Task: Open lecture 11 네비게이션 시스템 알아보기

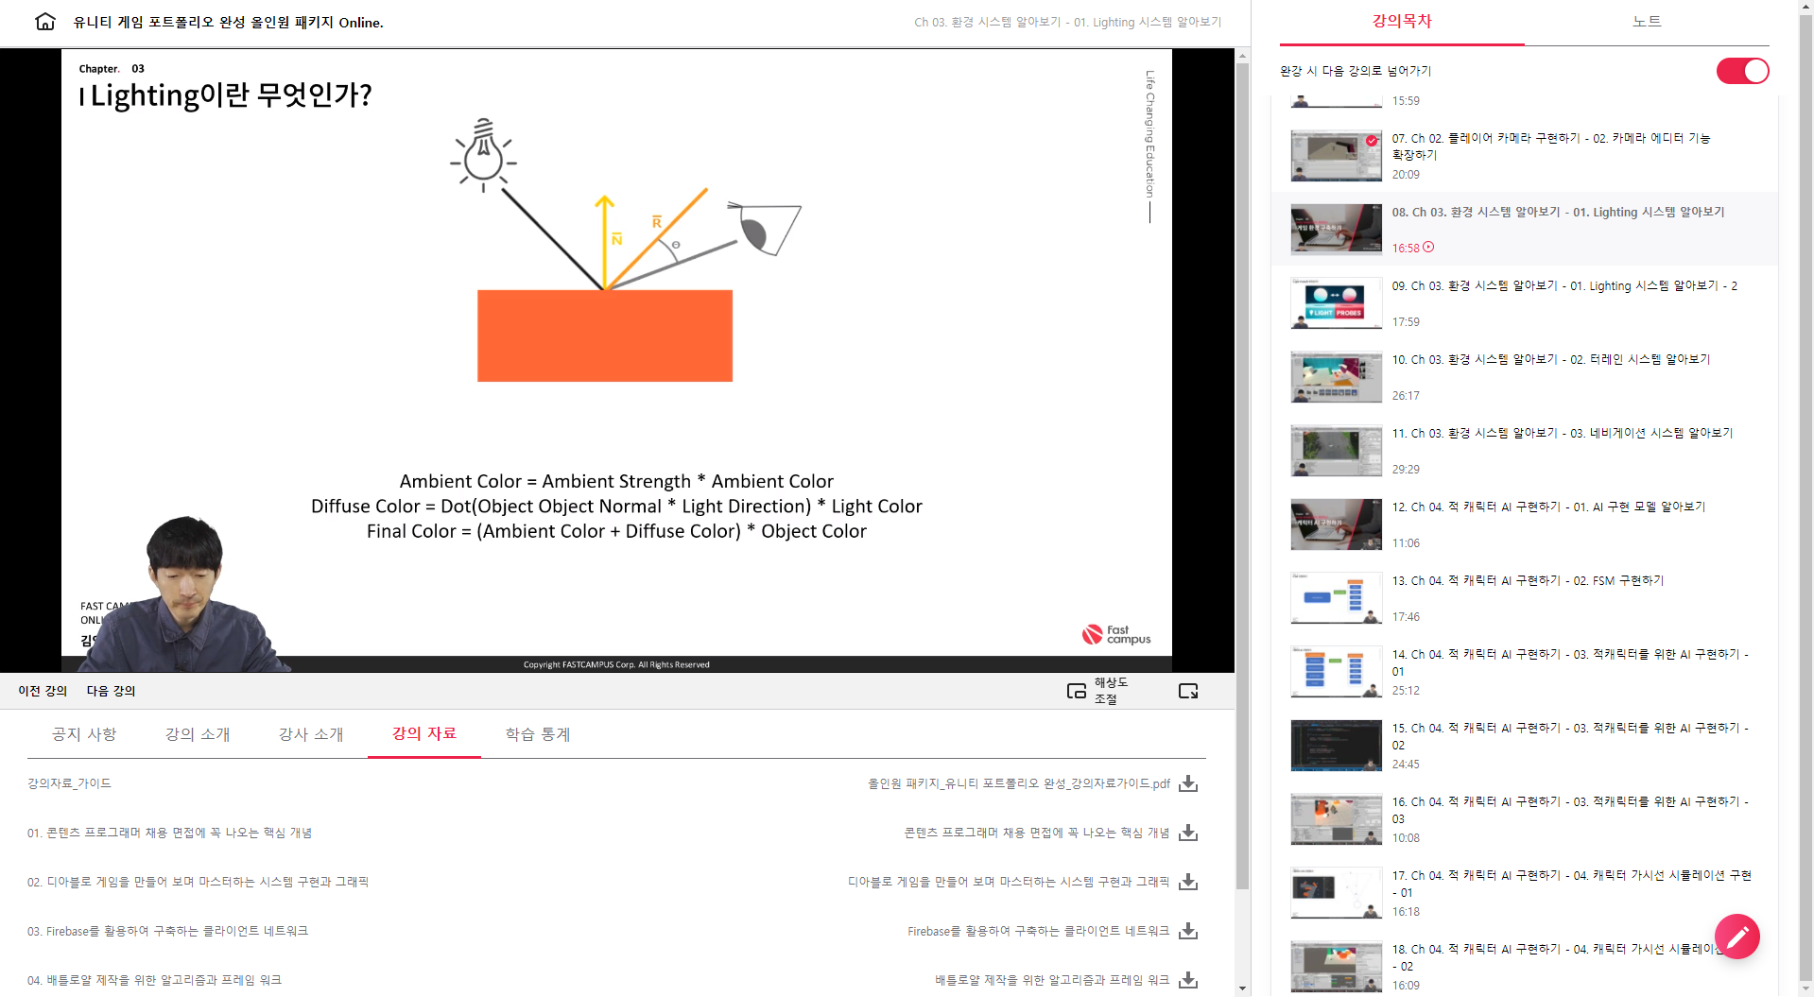Action: coord(1525,451)
